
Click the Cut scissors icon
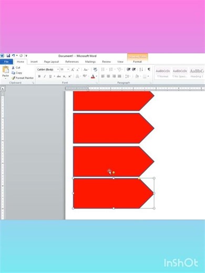coord(13,68)
